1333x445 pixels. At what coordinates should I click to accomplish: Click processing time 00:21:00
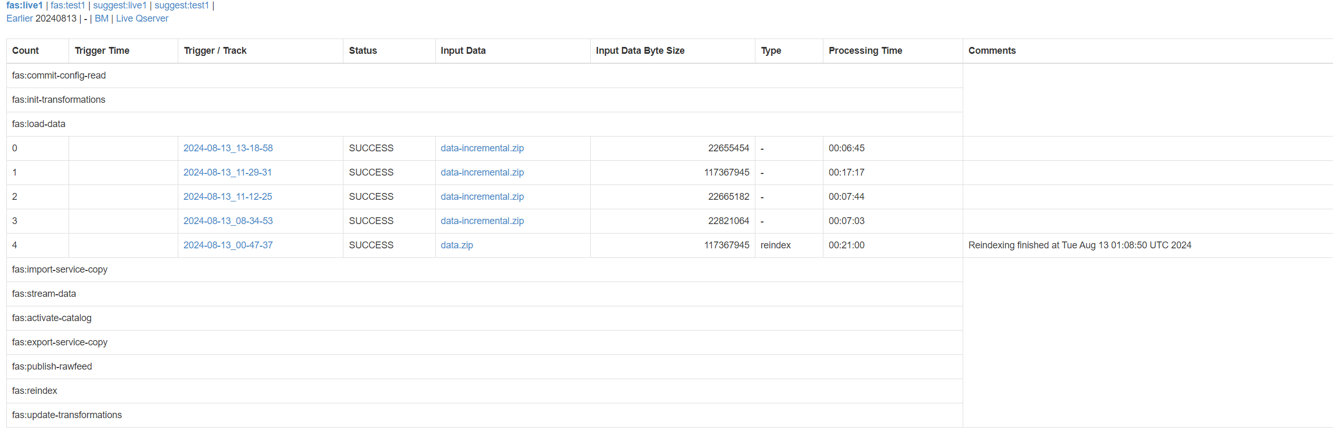(x=846, y=245)
